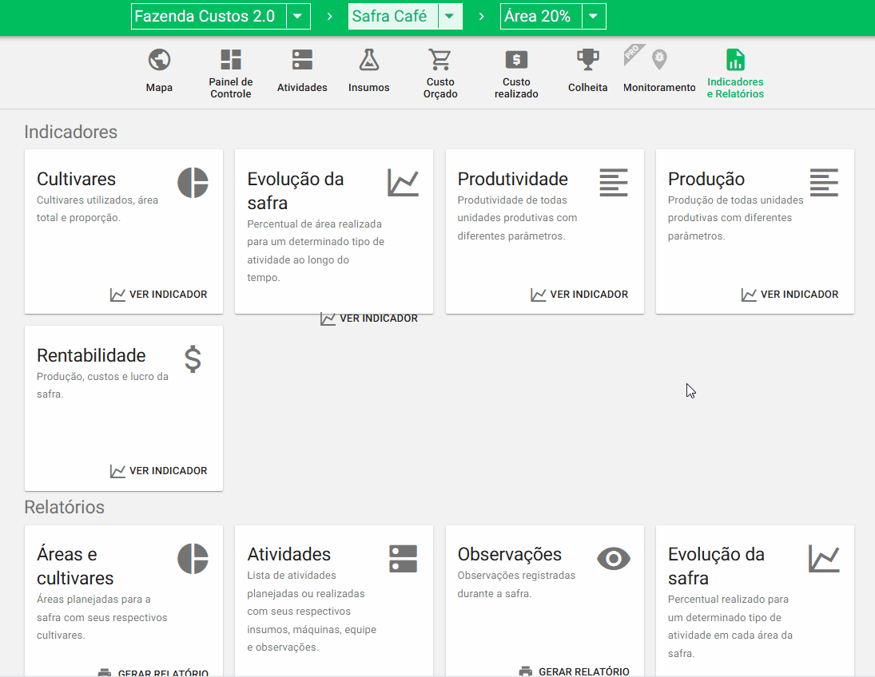Screen dimensions: 875x677
Task: Click VER INDICADOR for Evolução da safra
Action: coord(369,319)
